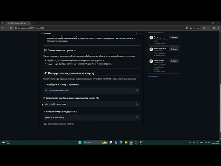The image size is (221, 166).
Task: Go back with the browser back arrow
Action: coord(3,28)
